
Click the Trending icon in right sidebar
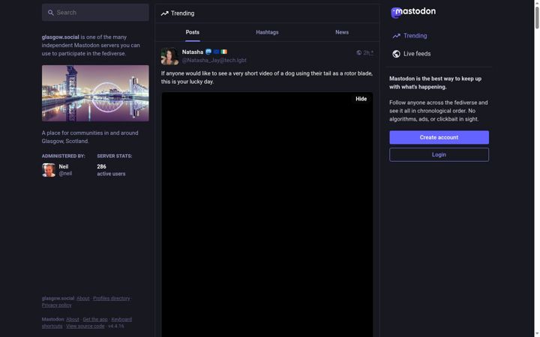point(397,36)
